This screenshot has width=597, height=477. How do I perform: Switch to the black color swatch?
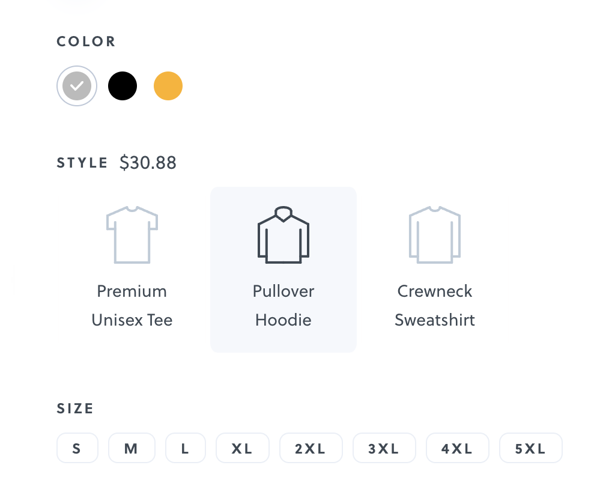point(123,86)
